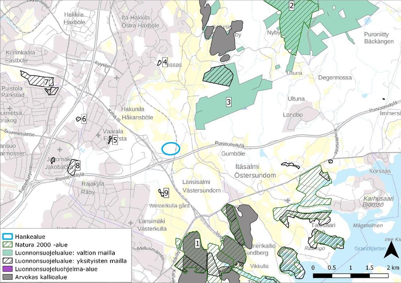Click the 'Natura 2000 -alue' legend text

point(42,245)
